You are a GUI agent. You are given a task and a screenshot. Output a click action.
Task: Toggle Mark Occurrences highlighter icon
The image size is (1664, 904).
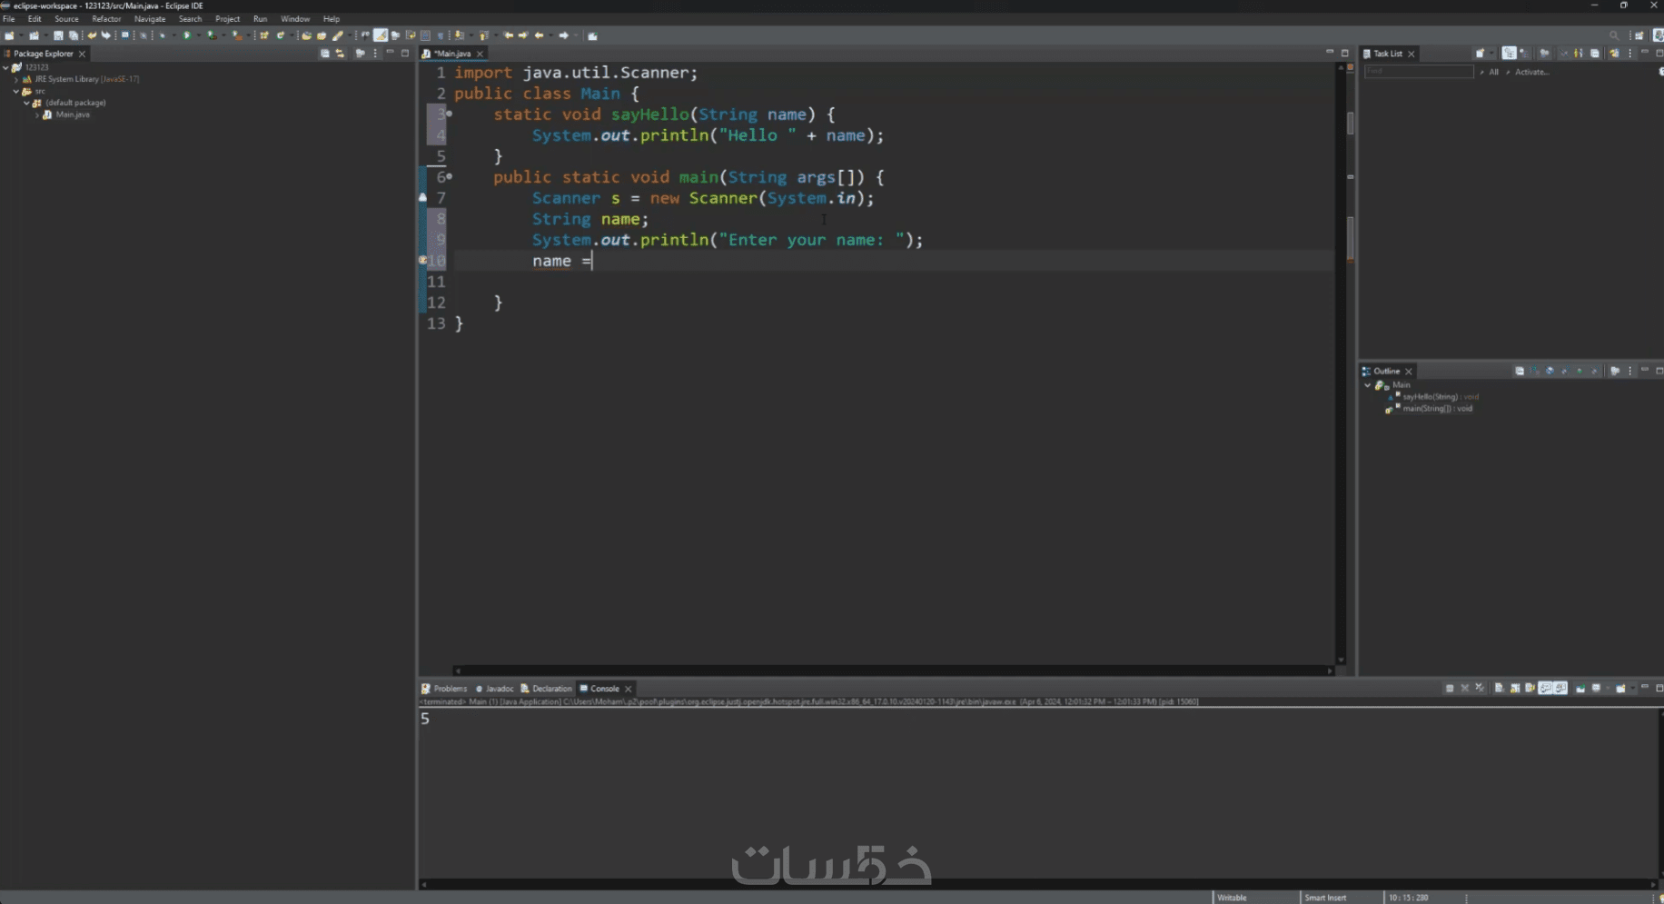(x=381, y=35)
